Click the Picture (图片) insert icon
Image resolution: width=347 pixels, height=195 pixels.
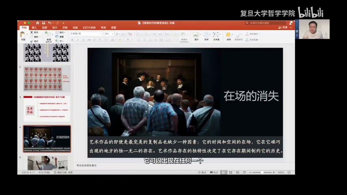point(196,34)
